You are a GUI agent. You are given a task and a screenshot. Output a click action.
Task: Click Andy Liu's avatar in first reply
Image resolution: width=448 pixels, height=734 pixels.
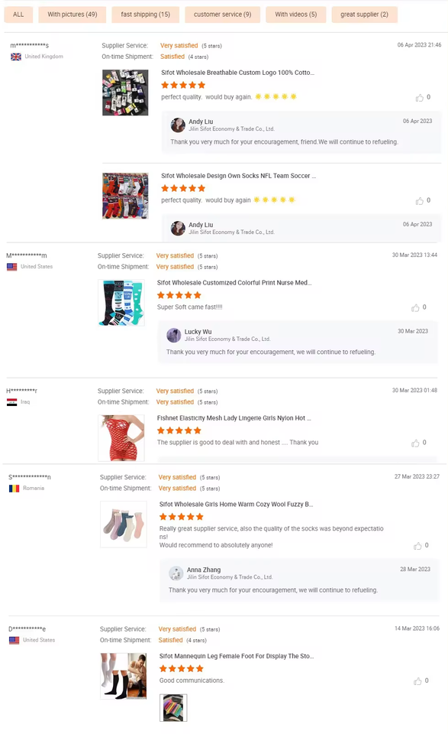[x=178, y=125]
